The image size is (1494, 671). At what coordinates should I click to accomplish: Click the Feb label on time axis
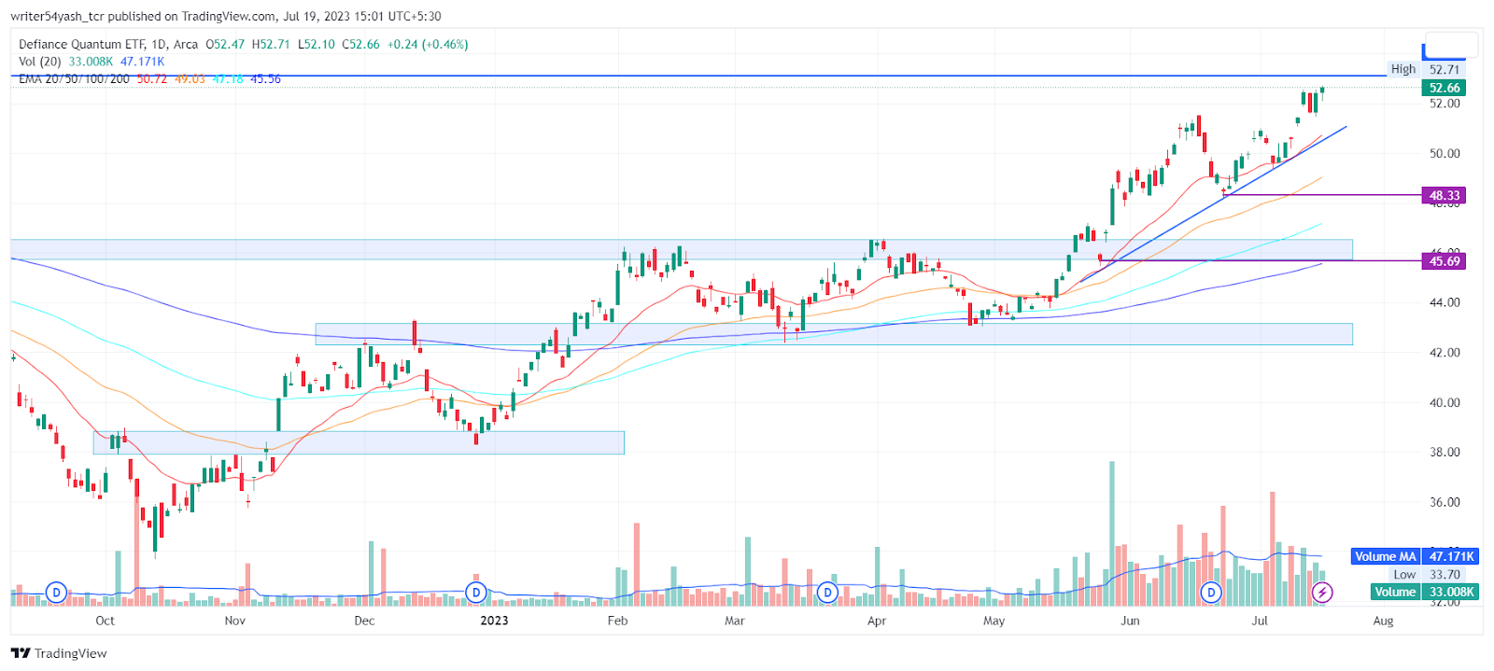tap(617, 621)
